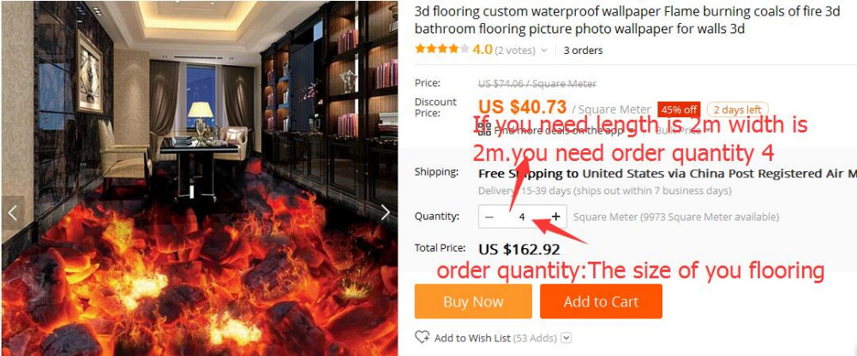This screenshot has width=857, height=356.
Task: Click the 45% off discount badge
Action: (679, 110)
